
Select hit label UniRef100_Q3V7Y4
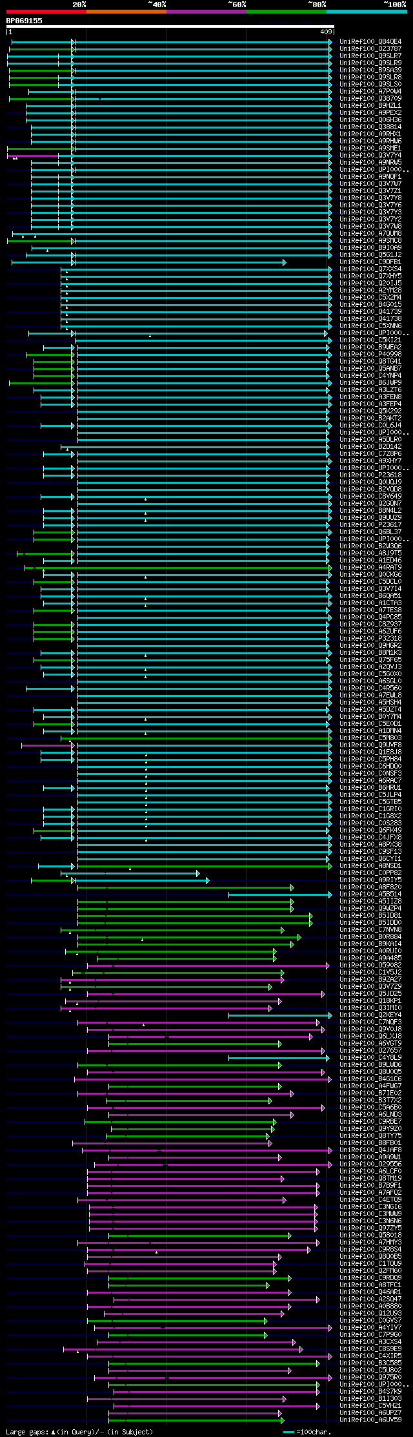tap(370, 156)
